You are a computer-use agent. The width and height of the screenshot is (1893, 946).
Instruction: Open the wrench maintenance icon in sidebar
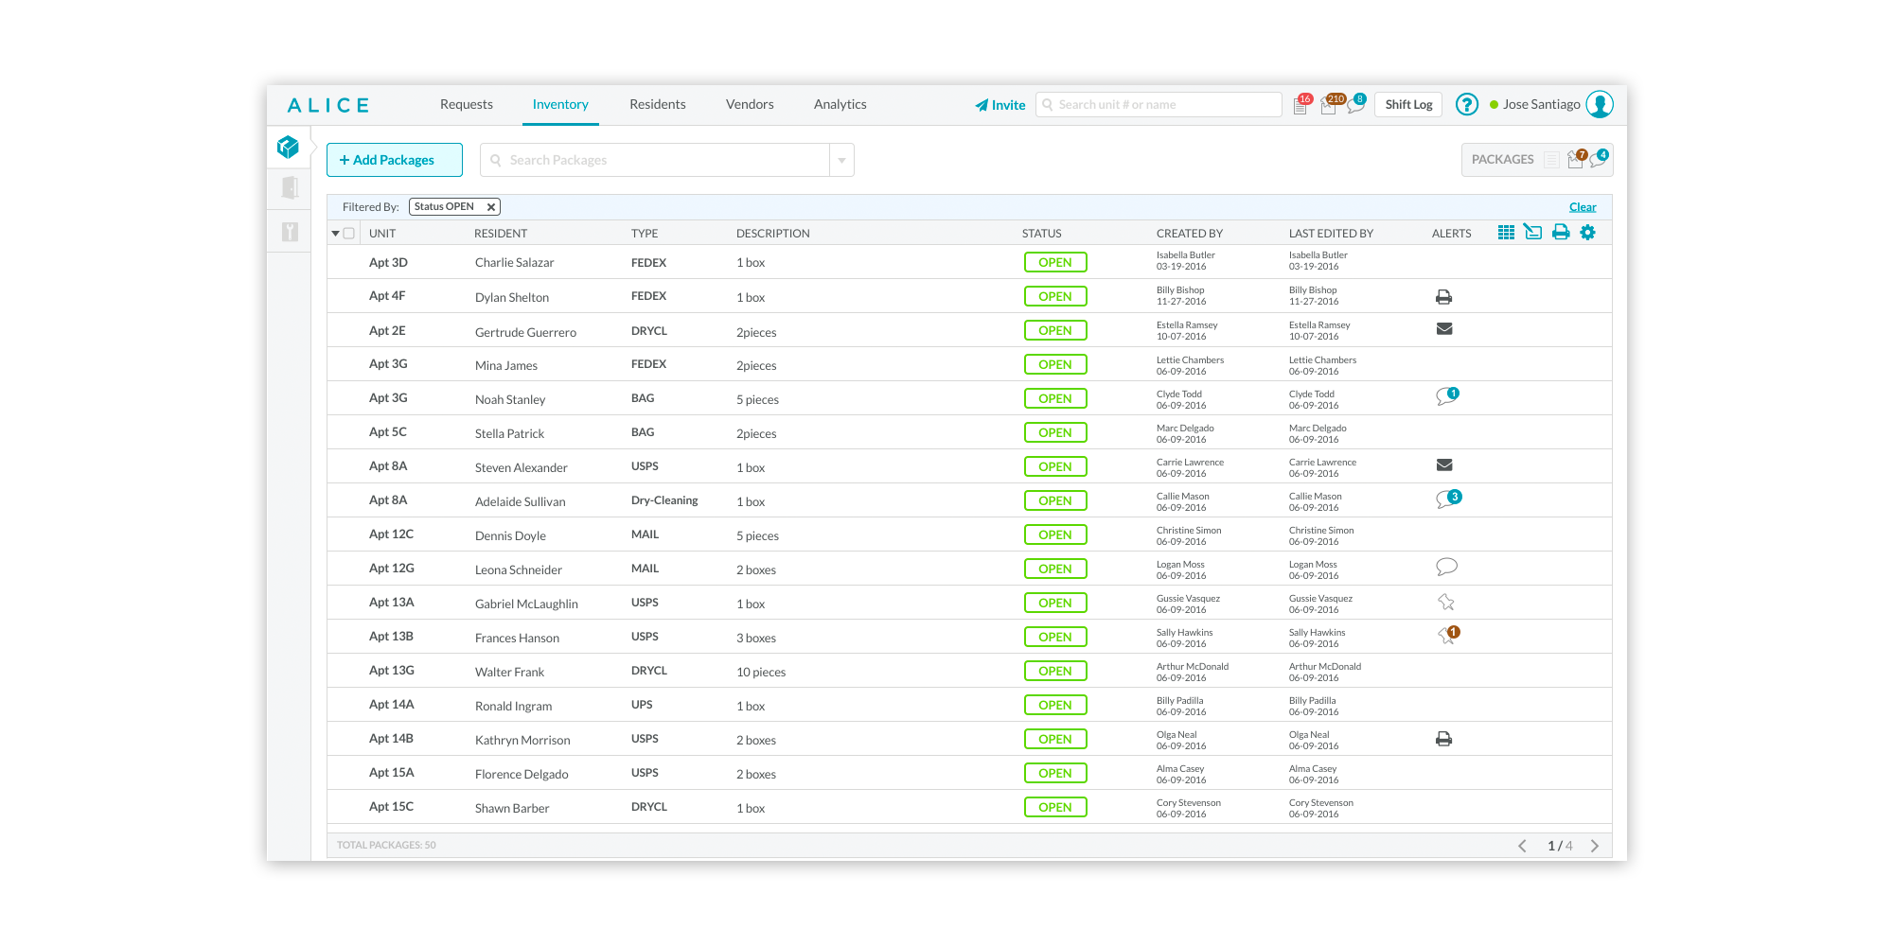pyautogui.click(x=290, y=231)
